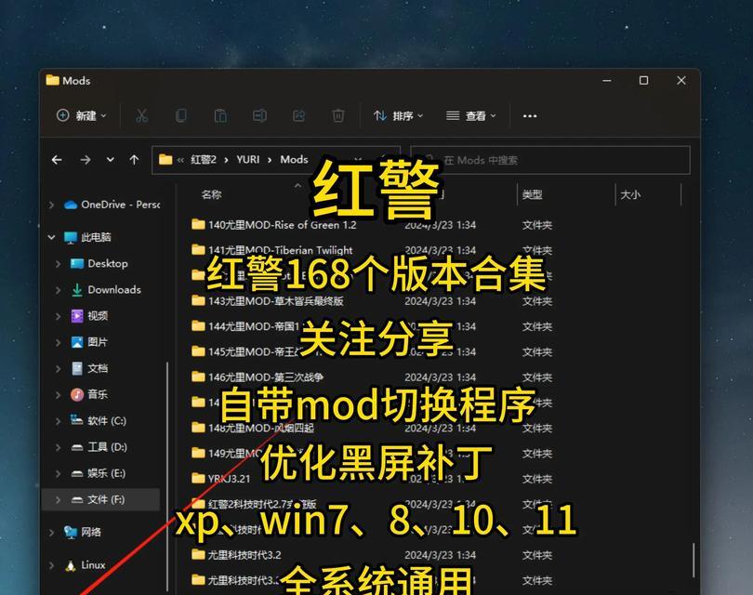Open the 新建 (New) dropdown
Image resolution: width=753 pixels, height=595 pixels.
pyautogui.click(x=82, y=115)
